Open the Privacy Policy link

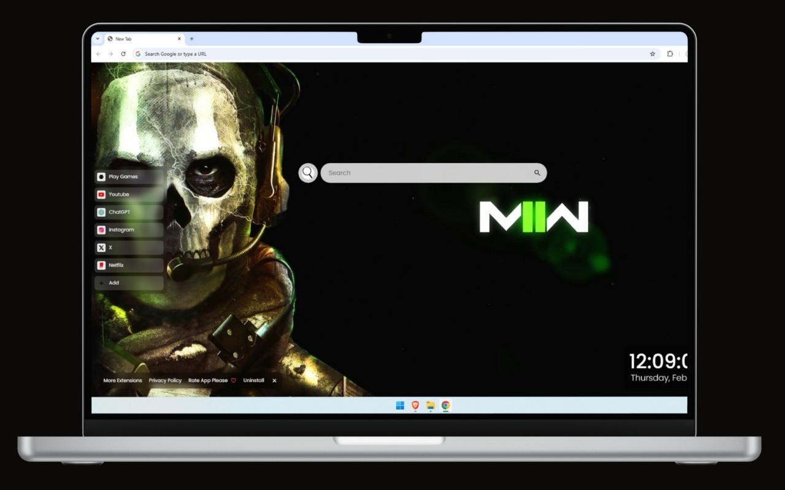[165, 380]
